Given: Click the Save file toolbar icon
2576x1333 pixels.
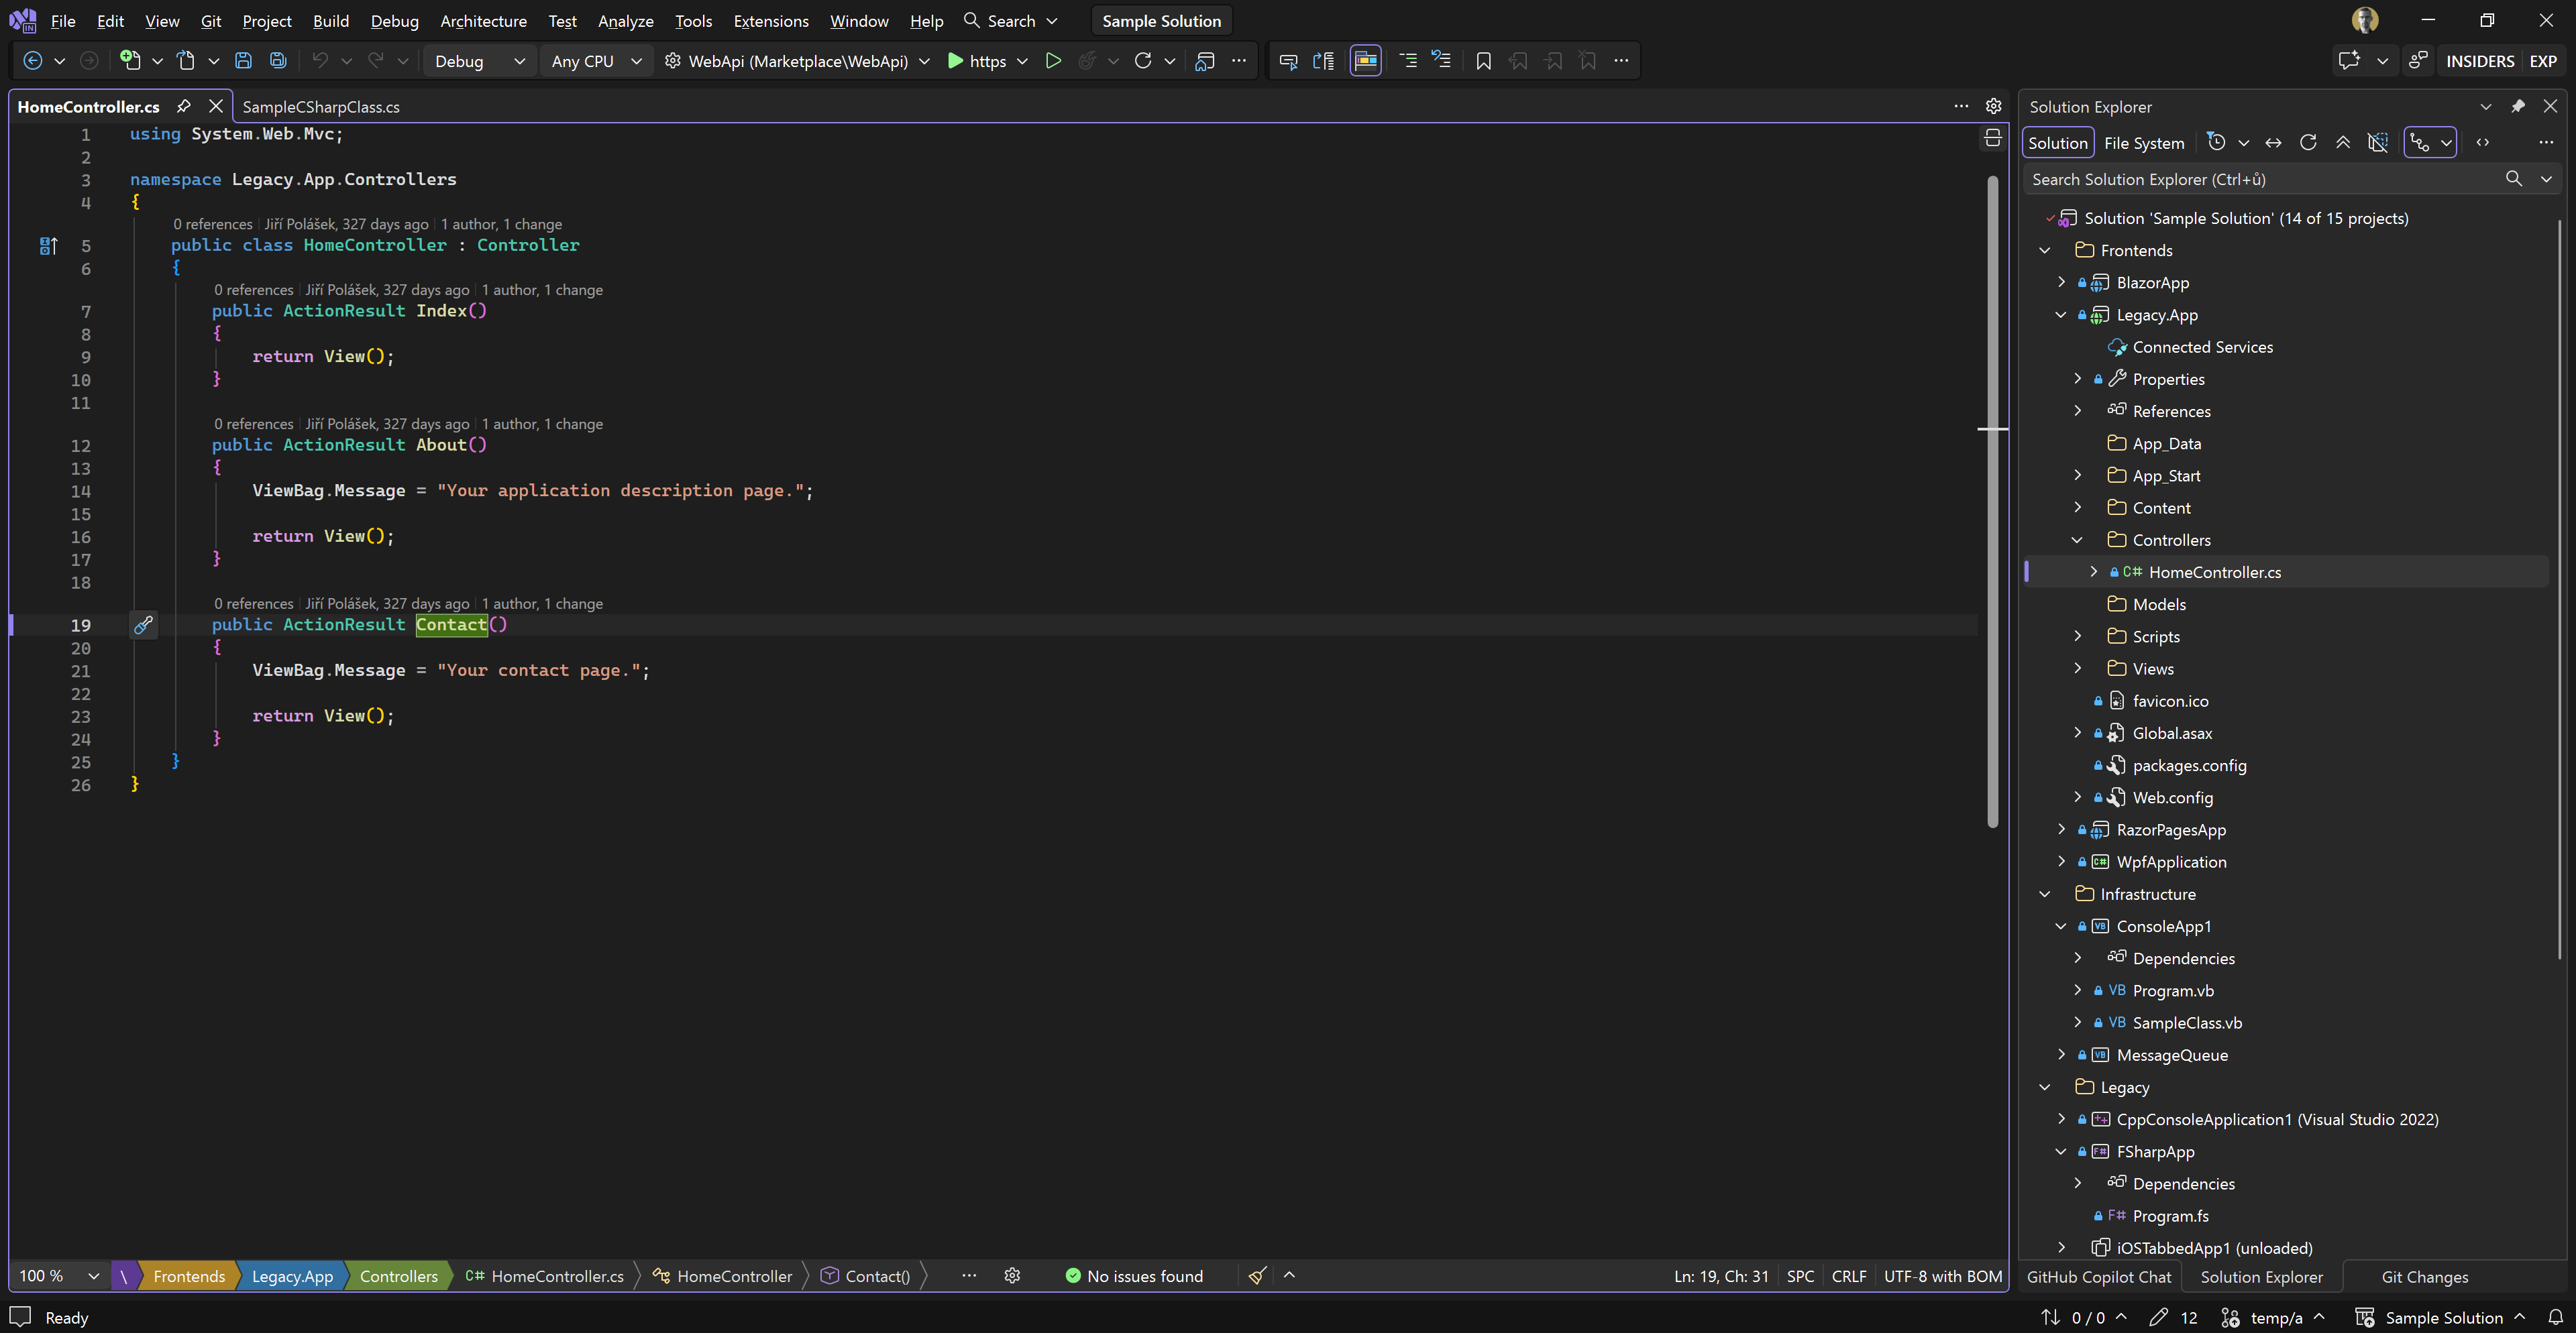Looking at the screenshot, I should pyautogui.click(x=243, y=61).
